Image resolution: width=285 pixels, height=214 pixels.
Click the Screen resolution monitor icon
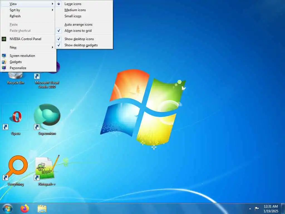[4, 56]
